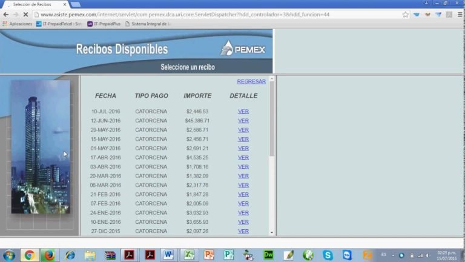Image resolution: width=465 pixels, height=262 pixels.
Task: Click the URL address bar
Action: click(x=219, y=15)
